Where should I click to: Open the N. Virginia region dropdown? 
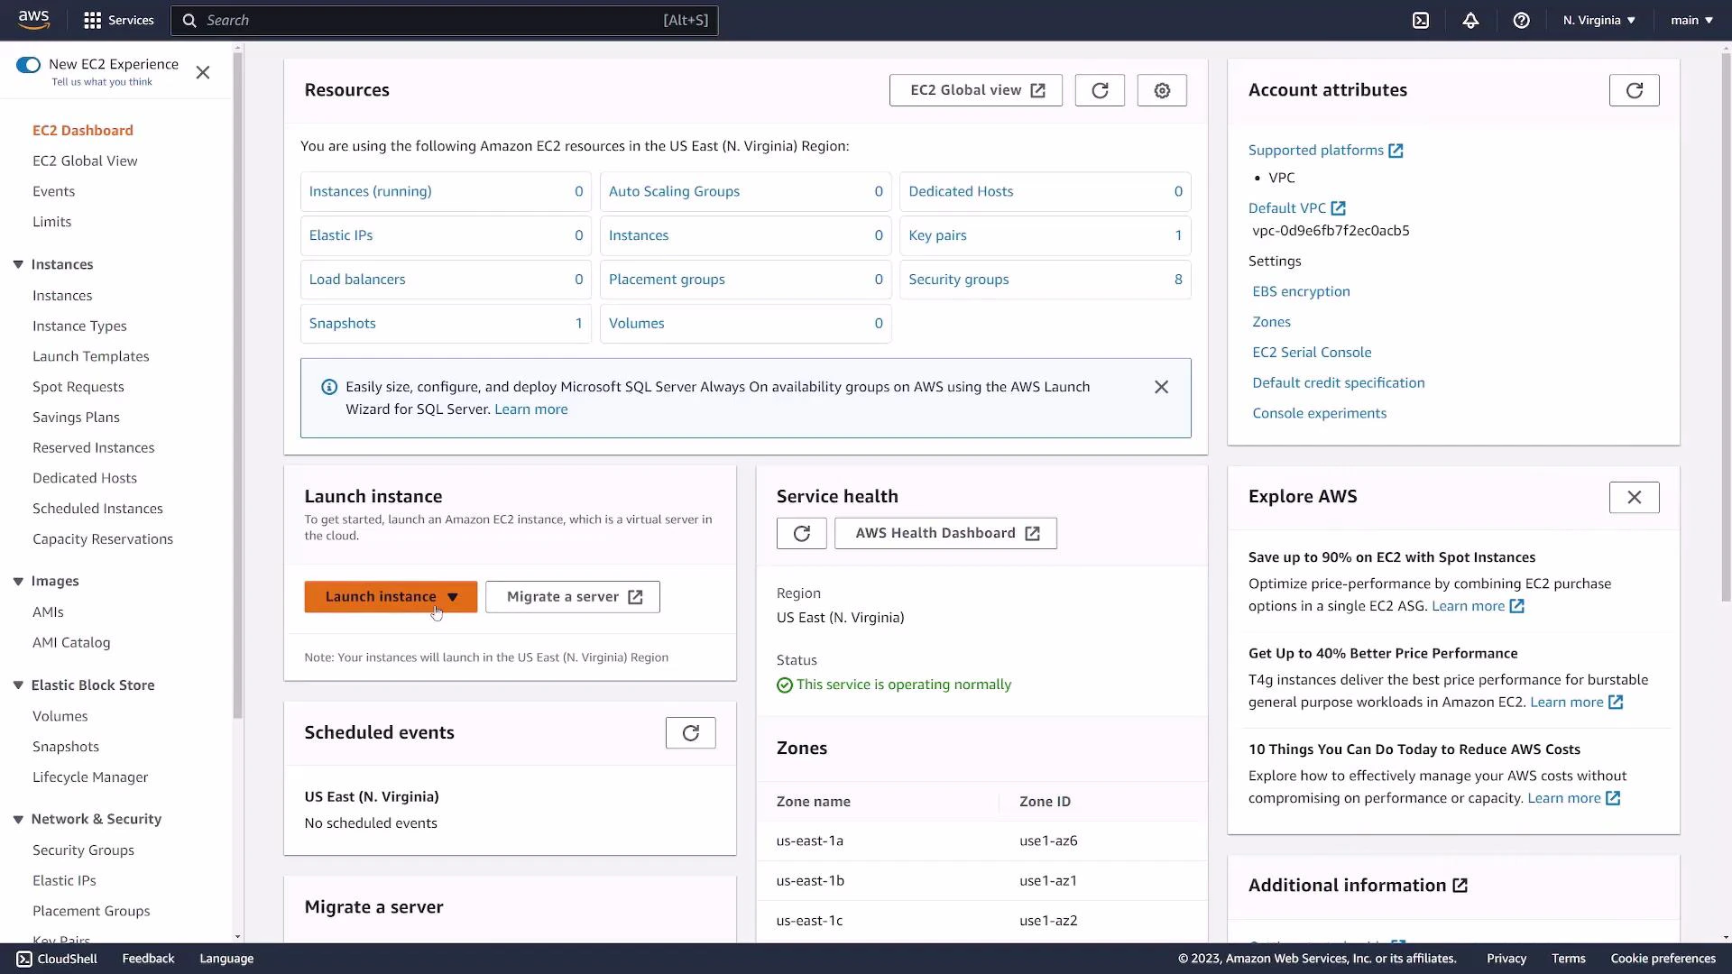[1598, 20]
